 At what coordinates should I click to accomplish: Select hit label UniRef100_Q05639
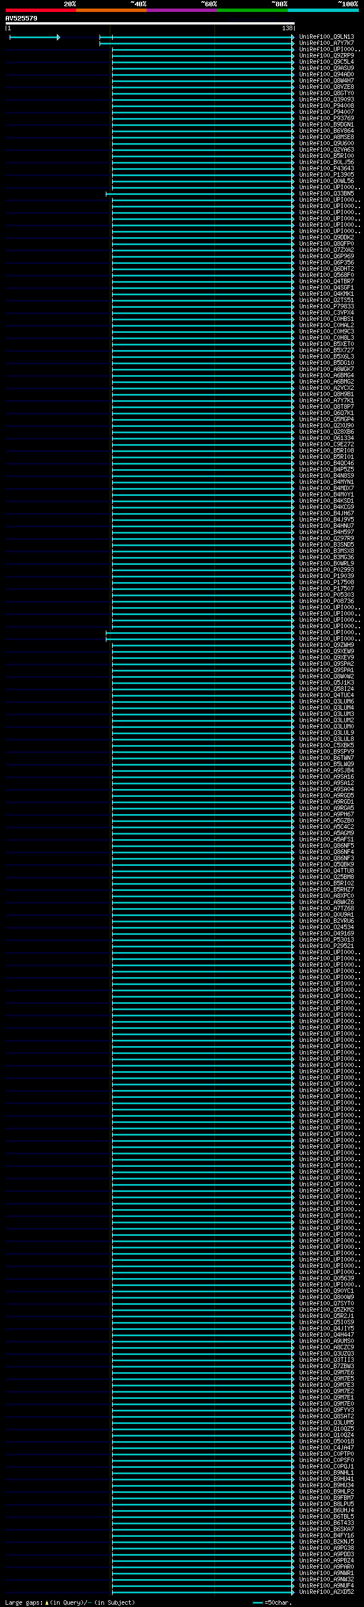pos(326,1278)
